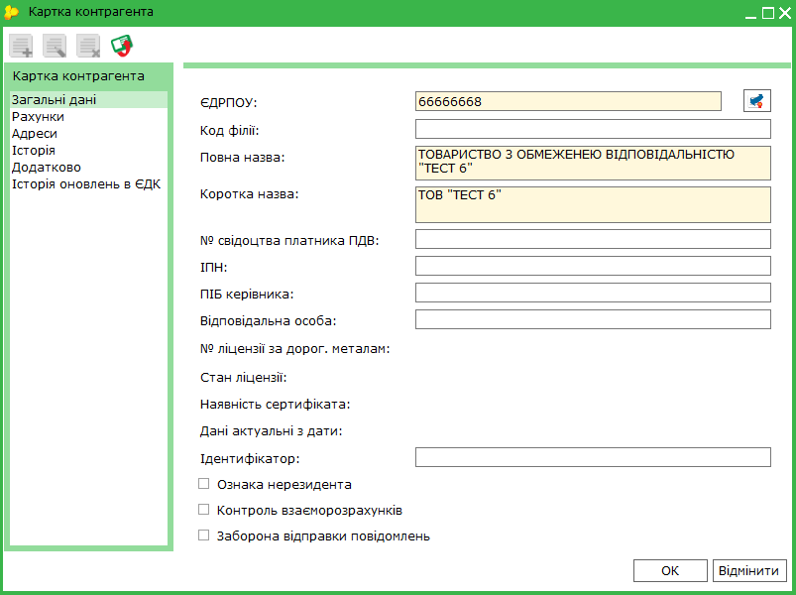This screenshot has width=796, height=595.
Task: Select the ПІБ керівника text field
Action: pyautogui.click(x=593, y=293)
